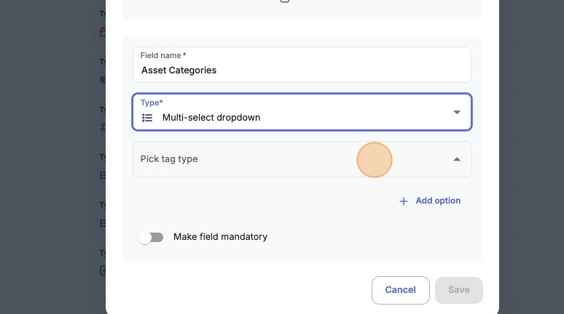Click the red calendar icon behind the dialog

point(103,33)
